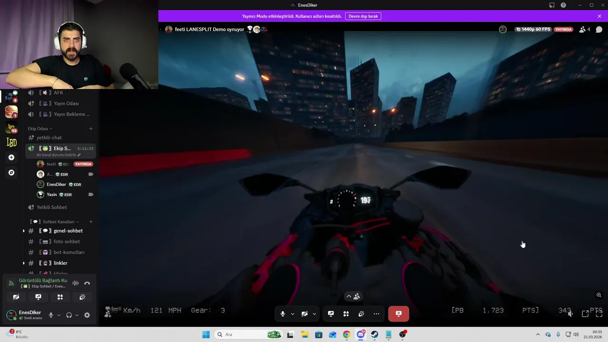608x342 pixels.
Task: Open Steam from the taskbar
Action: coord(375,334)
